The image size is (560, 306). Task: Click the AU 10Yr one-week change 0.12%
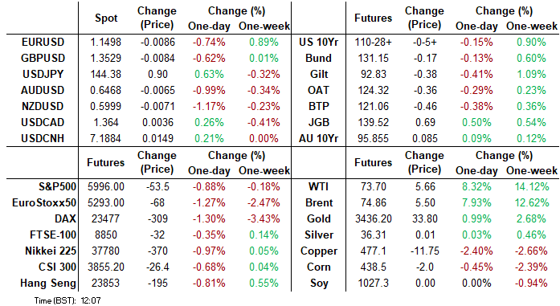[531, 138]
